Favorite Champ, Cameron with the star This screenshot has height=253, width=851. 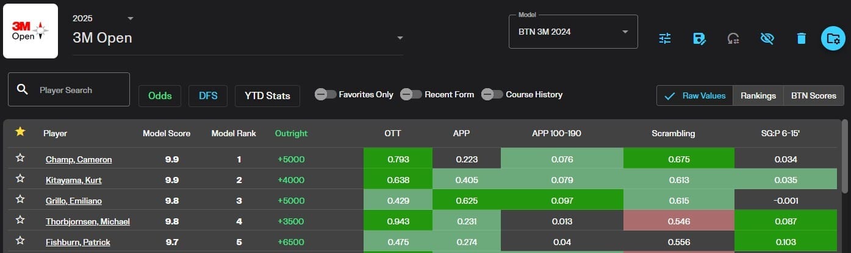tap(20, 158)
